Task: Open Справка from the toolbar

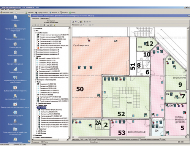Action: 64,13
